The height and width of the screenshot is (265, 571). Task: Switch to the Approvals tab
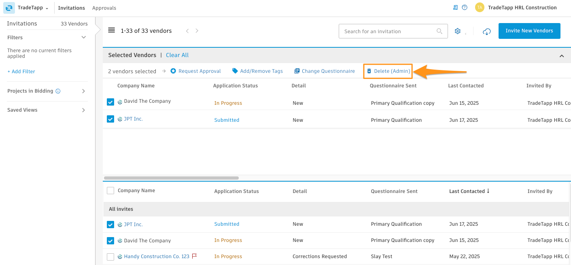pos(104,8)
